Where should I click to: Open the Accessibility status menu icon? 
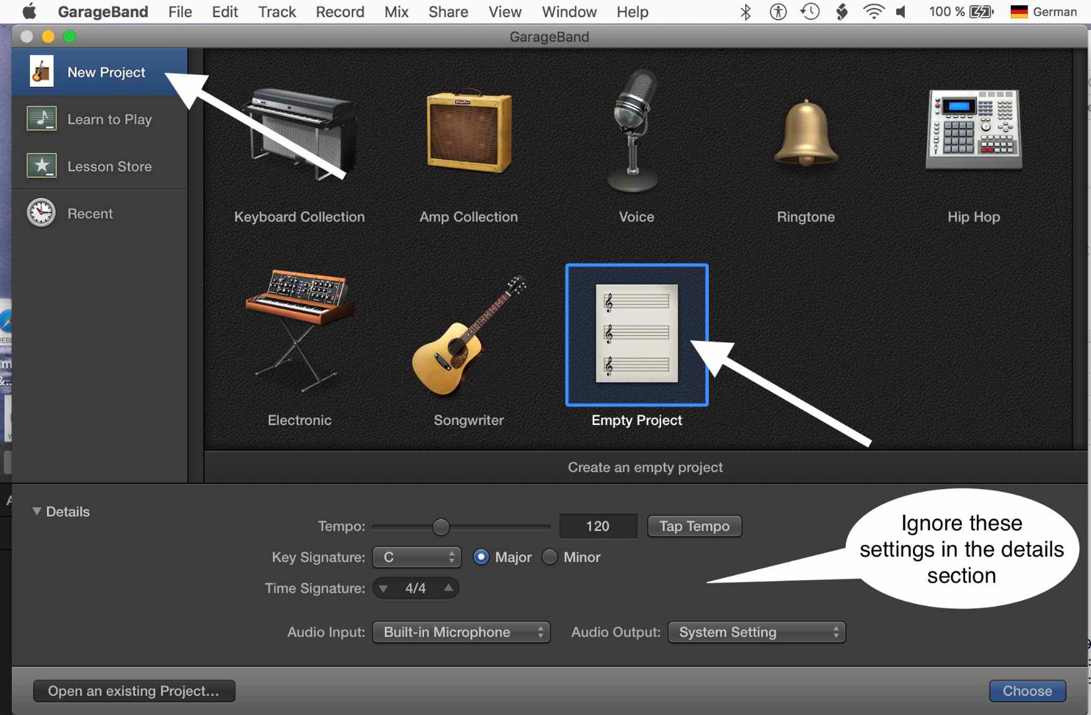[x=778, y=12]
